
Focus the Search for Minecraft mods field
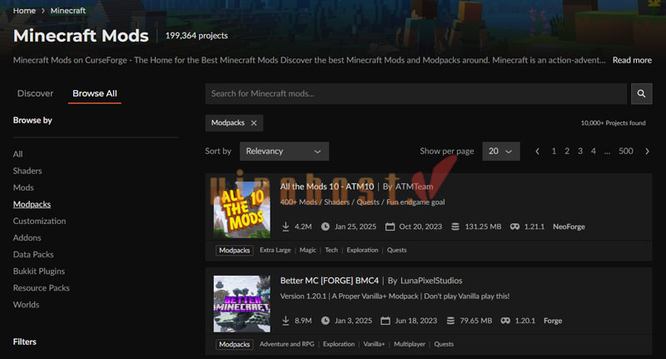point(416,93)
